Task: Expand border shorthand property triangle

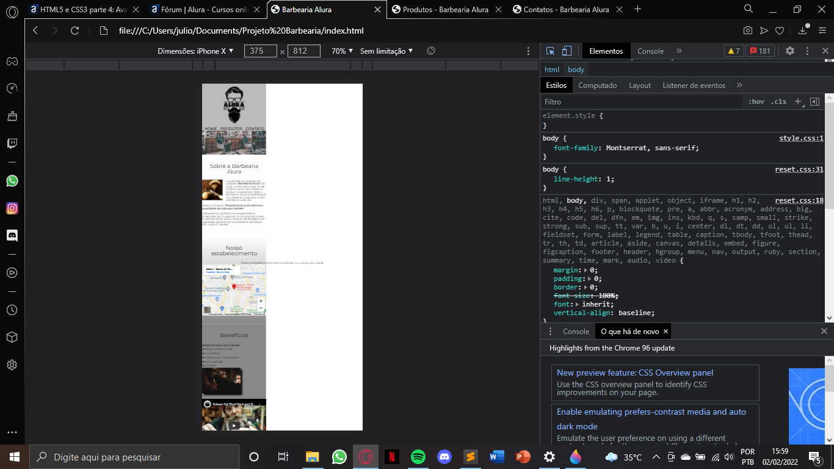Action: pos(586,287)
